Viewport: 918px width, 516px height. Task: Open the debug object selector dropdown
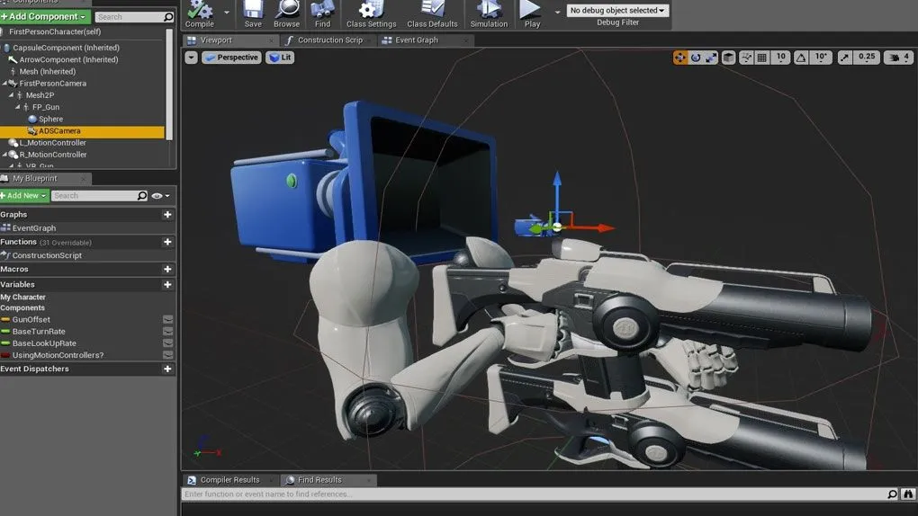[617, 11]
